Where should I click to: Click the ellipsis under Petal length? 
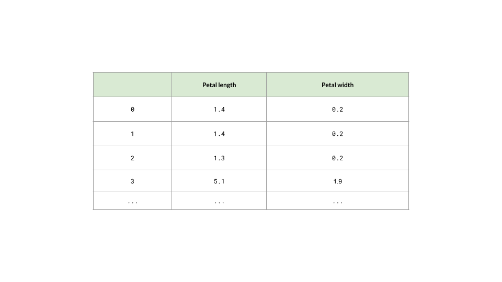point(219,203)
